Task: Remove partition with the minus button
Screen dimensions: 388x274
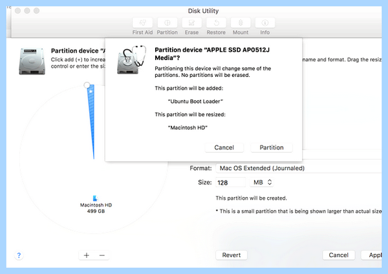Action: tap(102, 255)
